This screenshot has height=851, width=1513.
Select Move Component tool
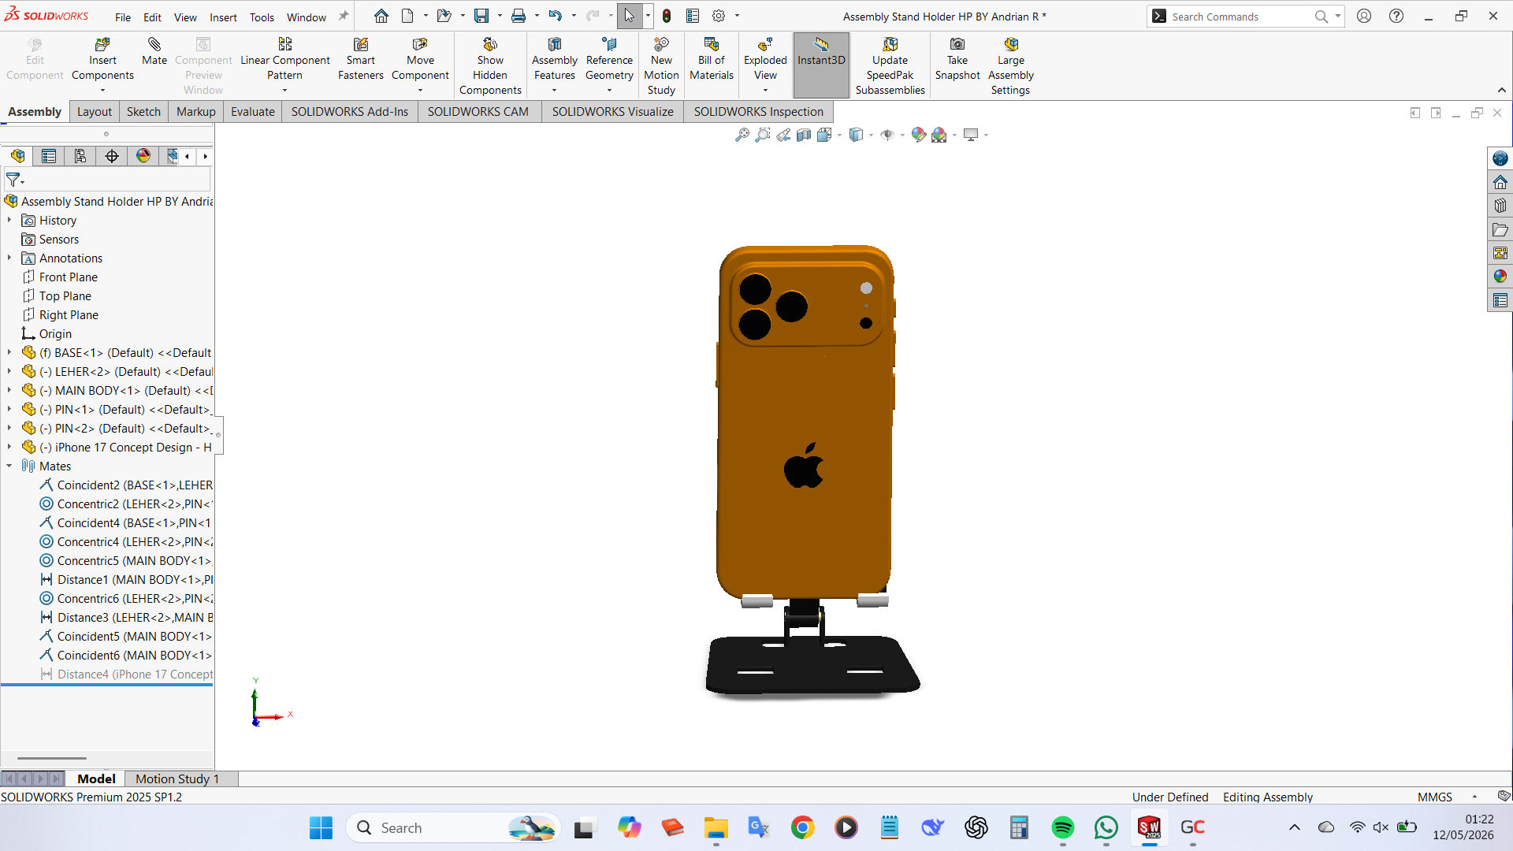tap(420, 58)
